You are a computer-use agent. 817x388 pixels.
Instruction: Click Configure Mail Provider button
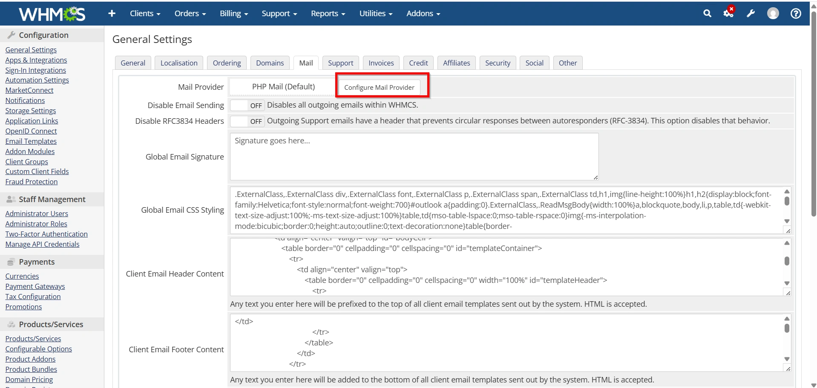point(379,87)
